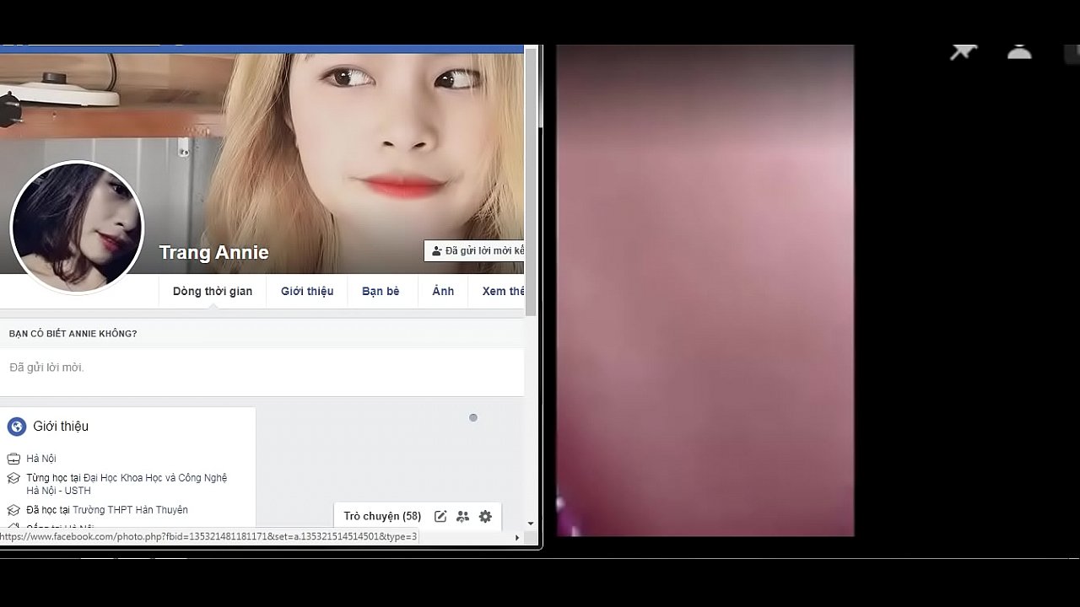Open the Bạn bè tab

381,291
